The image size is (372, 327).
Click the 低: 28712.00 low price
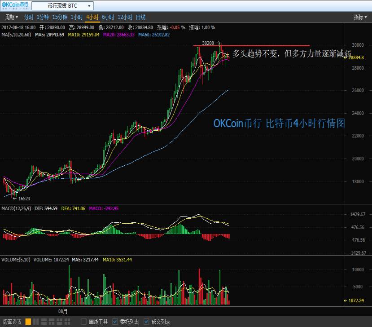click(x=111, y=27)
